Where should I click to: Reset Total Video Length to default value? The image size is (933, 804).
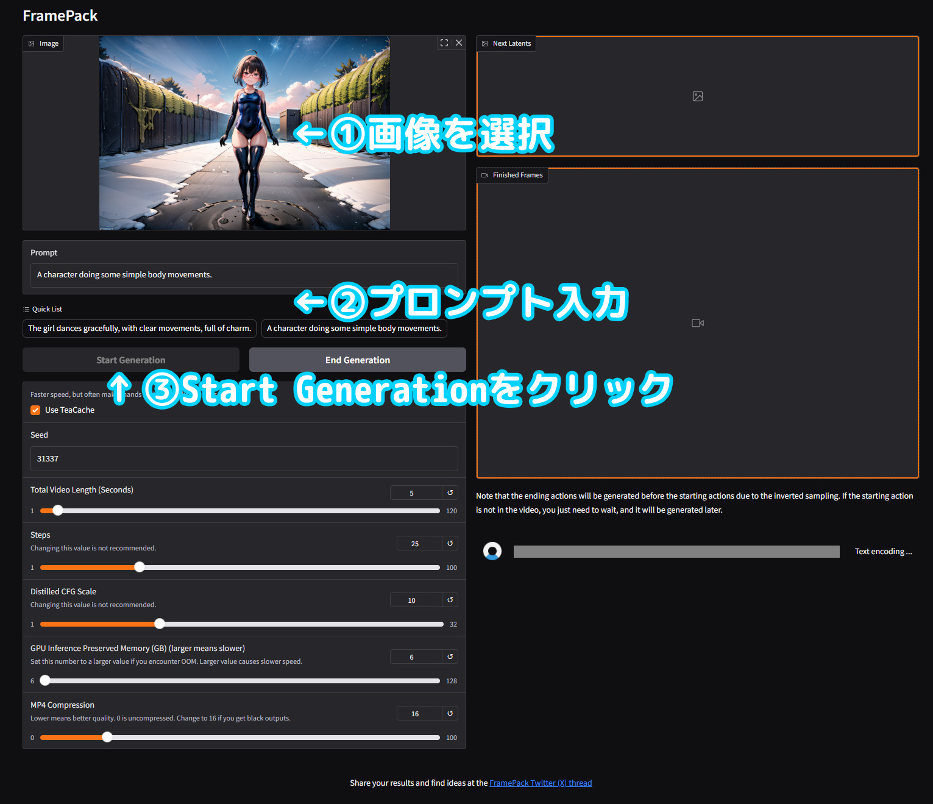coord(450,492)
